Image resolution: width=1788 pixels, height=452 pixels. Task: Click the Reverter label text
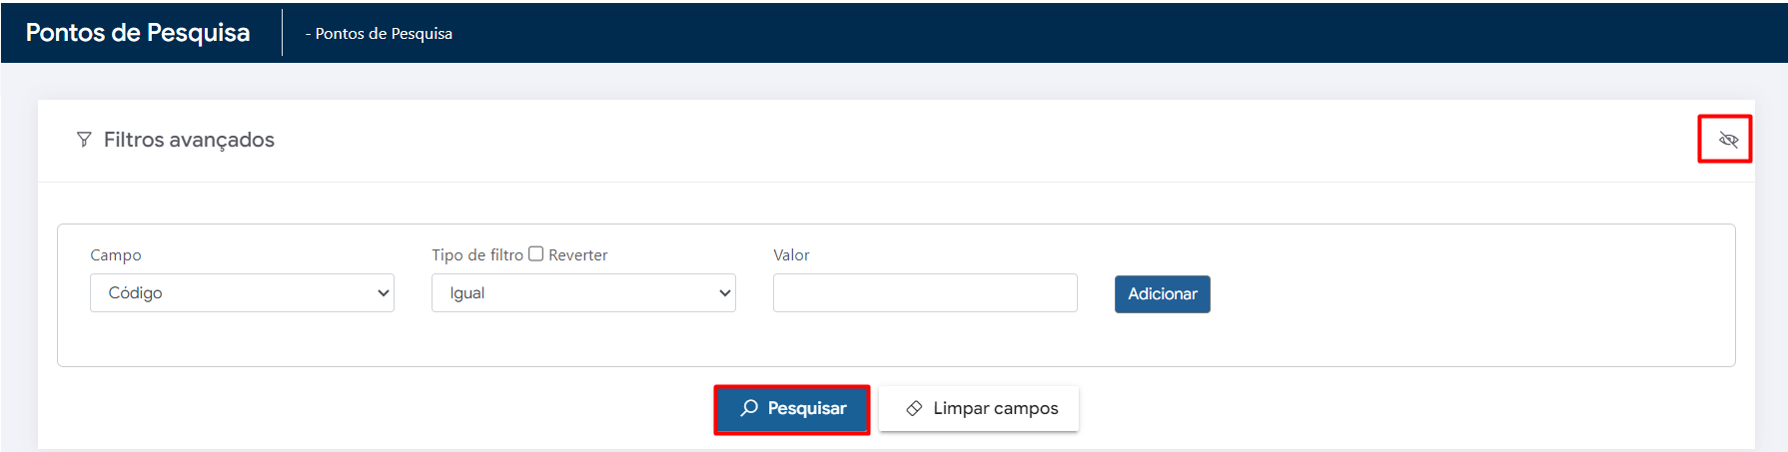[x=578, y=255]
